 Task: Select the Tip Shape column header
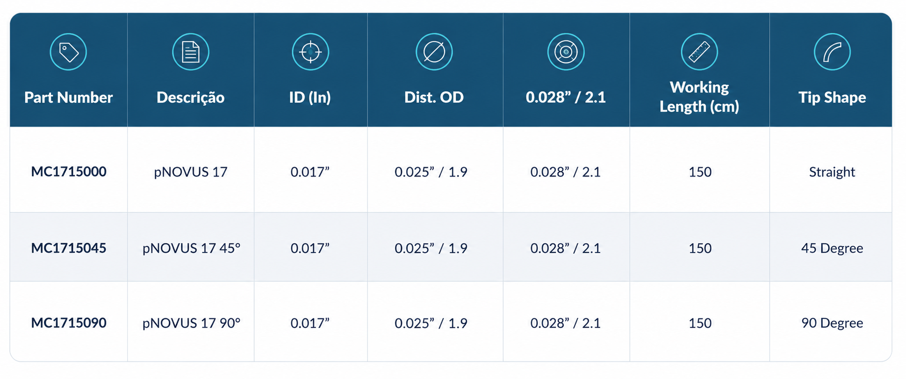[x=832, y=97]
